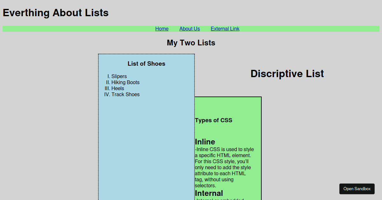
Task: Click the Hiking Boots list entry
Action: 125,82
